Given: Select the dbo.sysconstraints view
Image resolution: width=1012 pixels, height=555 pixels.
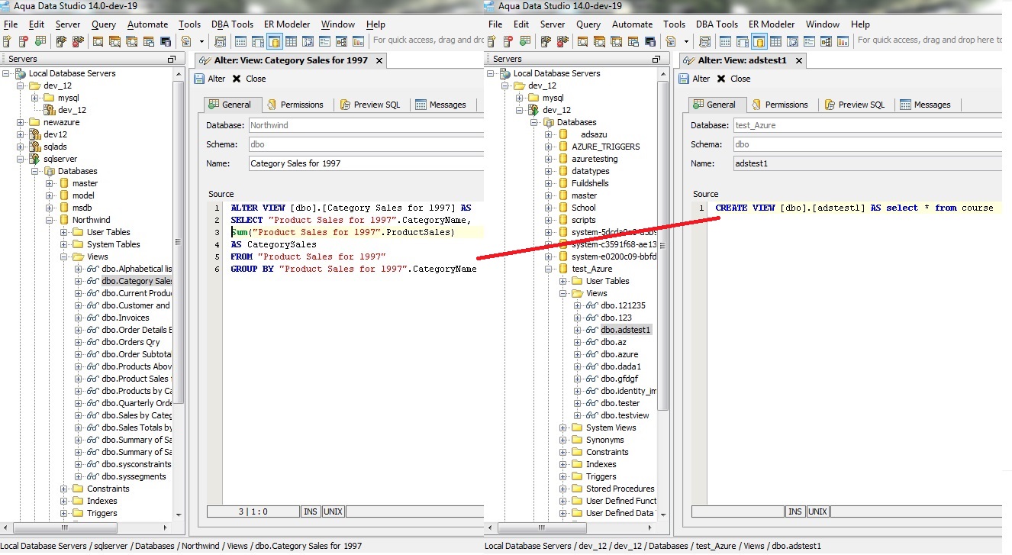Looking at the screenshot, I should [137, 464].
